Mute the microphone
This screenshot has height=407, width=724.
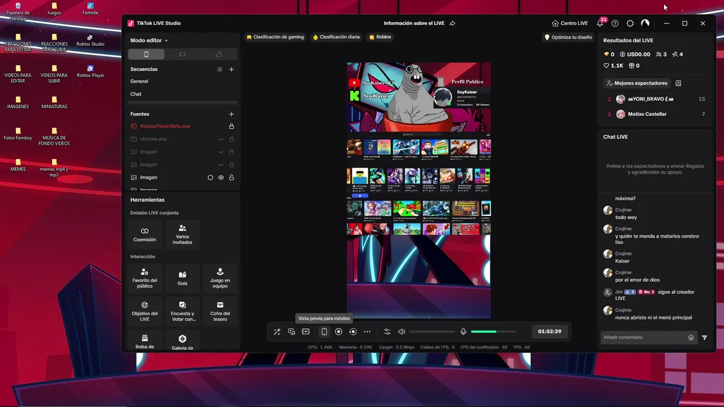[x=463, y=332]
